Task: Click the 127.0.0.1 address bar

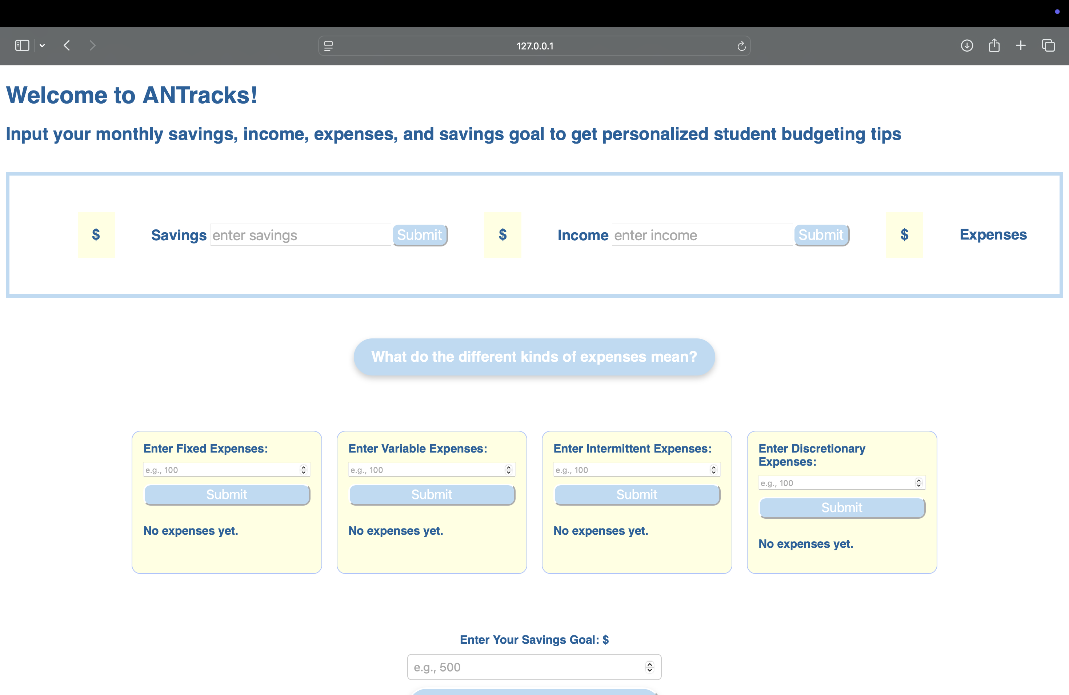Action: click(x=534, y=46)
